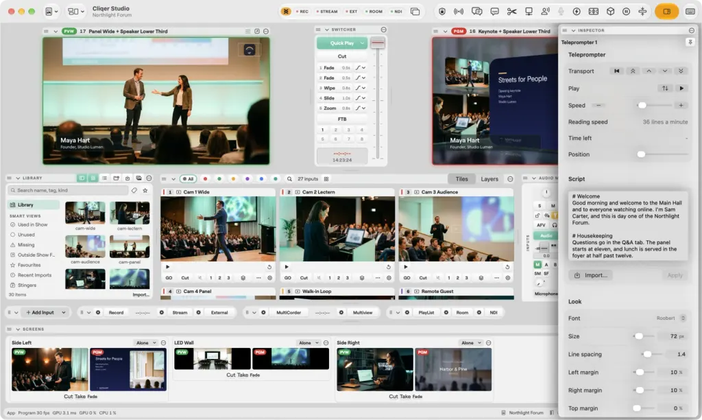Image resolution: width=702 pixels, height=420 pixels.
Task: Click the star icon beside the Library search
Action: [x=145, y=191]
